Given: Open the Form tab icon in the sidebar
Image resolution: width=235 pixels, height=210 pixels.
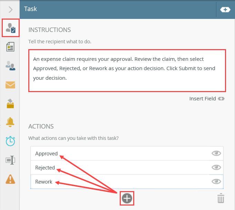Looking at the screenshot, I should 10,47.
